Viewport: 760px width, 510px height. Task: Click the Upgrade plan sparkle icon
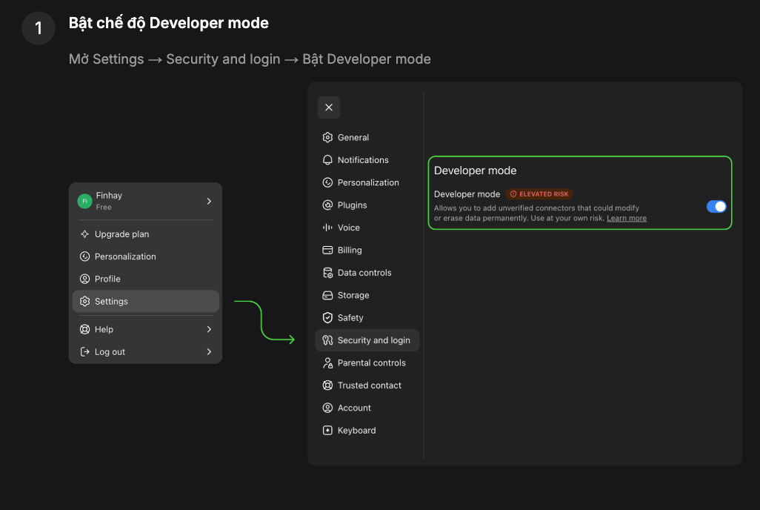(x=85, y=234)
